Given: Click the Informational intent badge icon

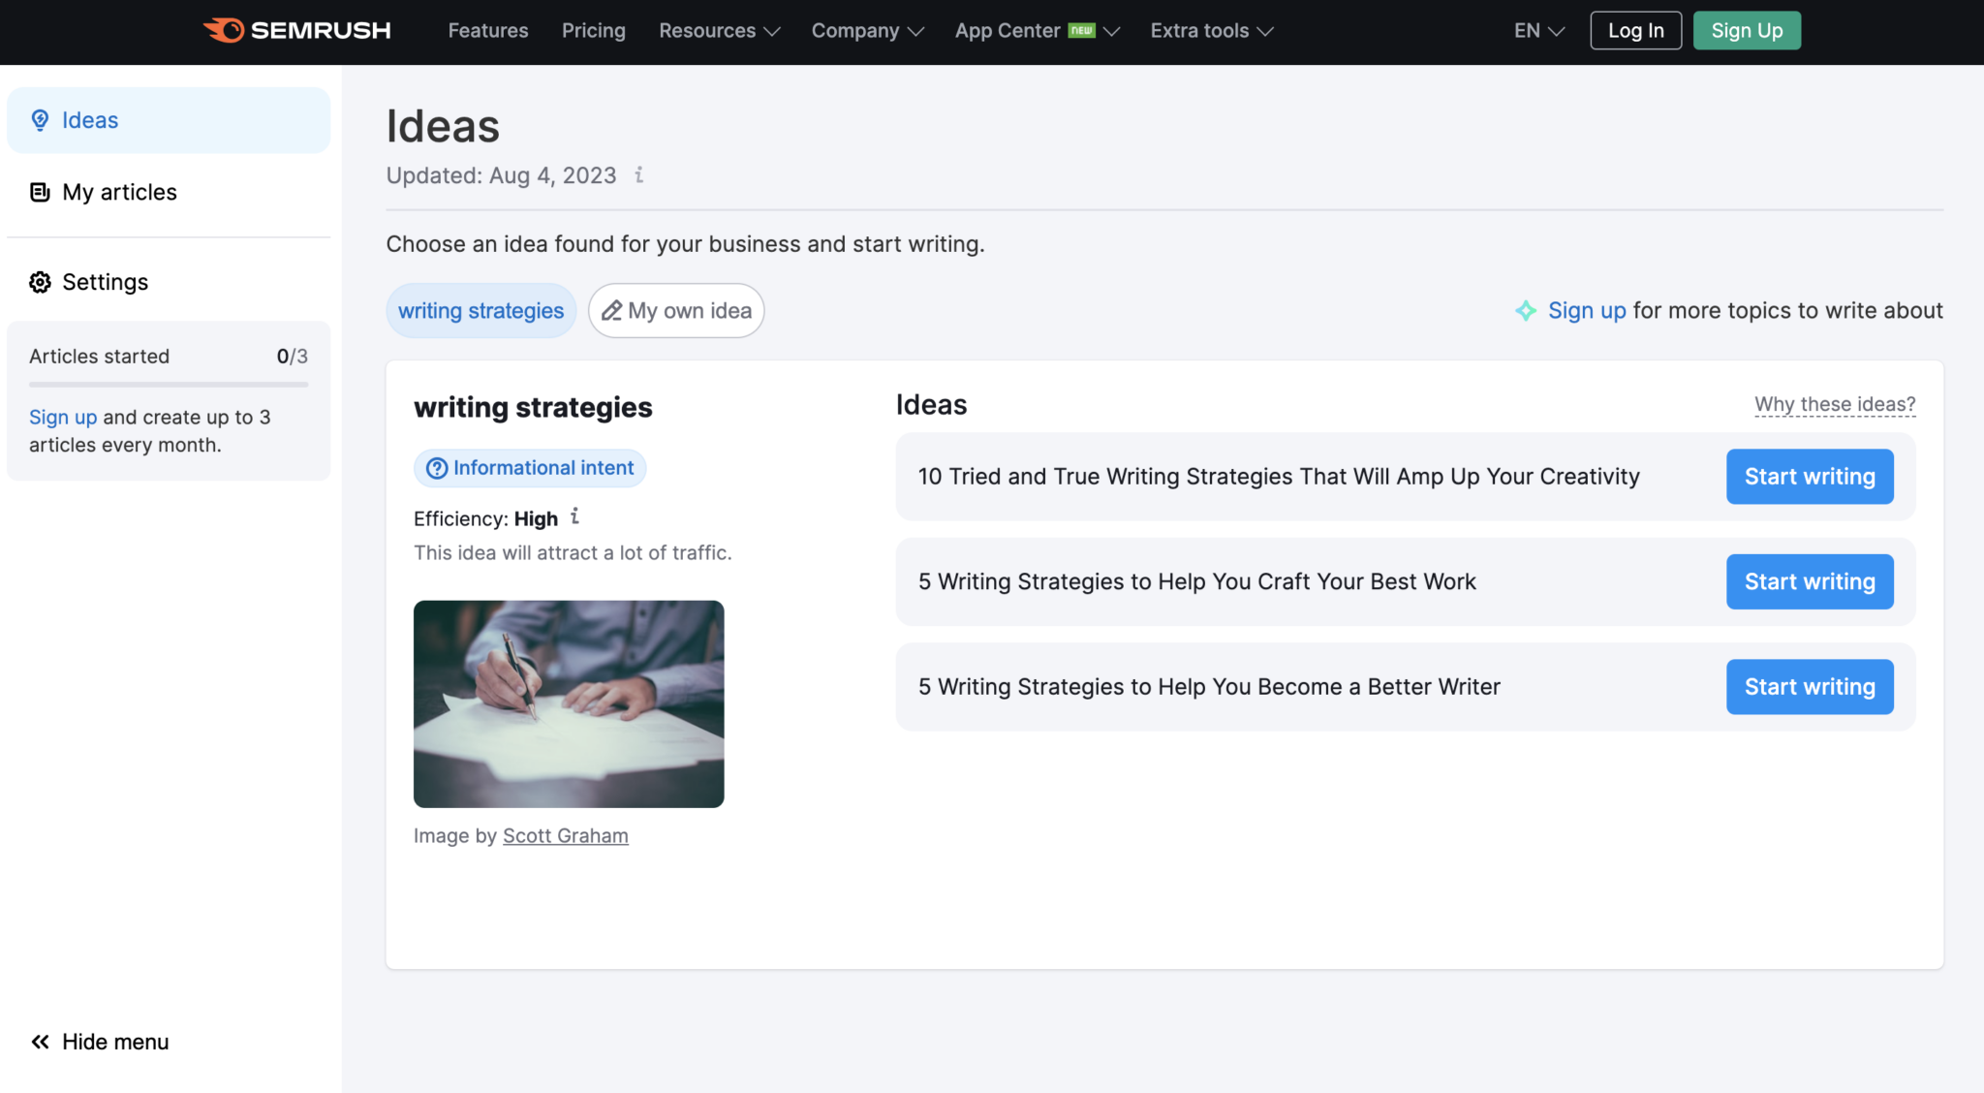Looking at the screenshot, I should 436,467.
